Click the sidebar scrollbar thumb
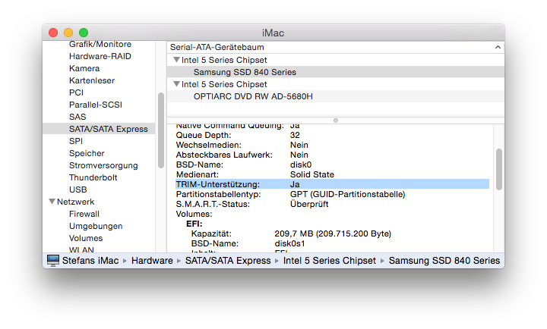Screen dimensions: 547x329 [x=161, y=130]
